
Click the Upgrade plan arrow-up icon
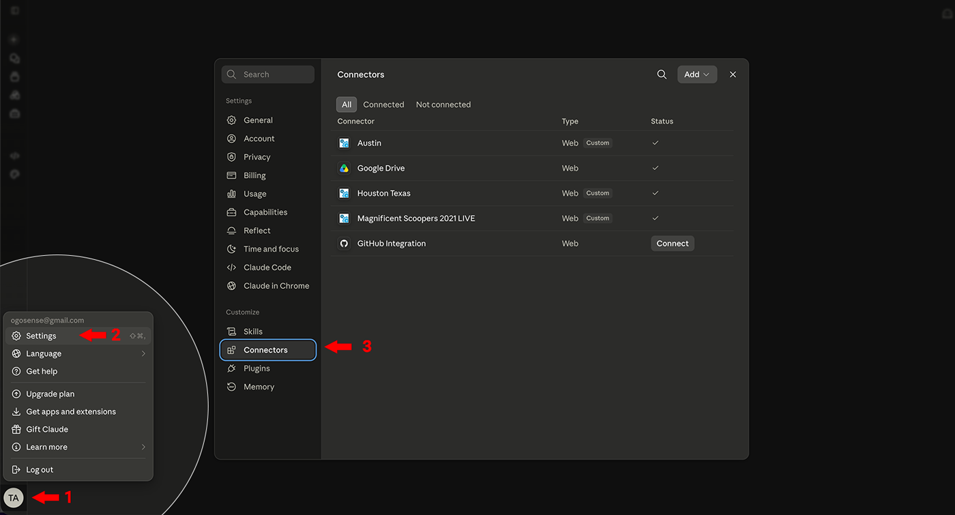16,394
